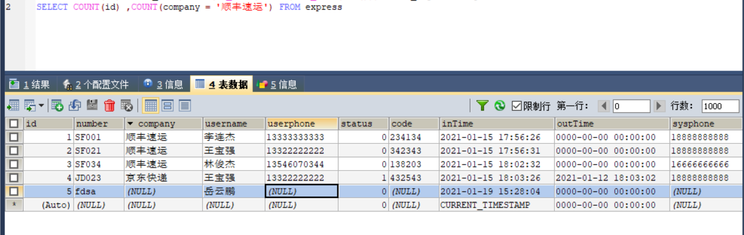This screenshot has width=744, height=235.
Task: Check the row checkbox for SF001
Action: click(x=14, y=137)
